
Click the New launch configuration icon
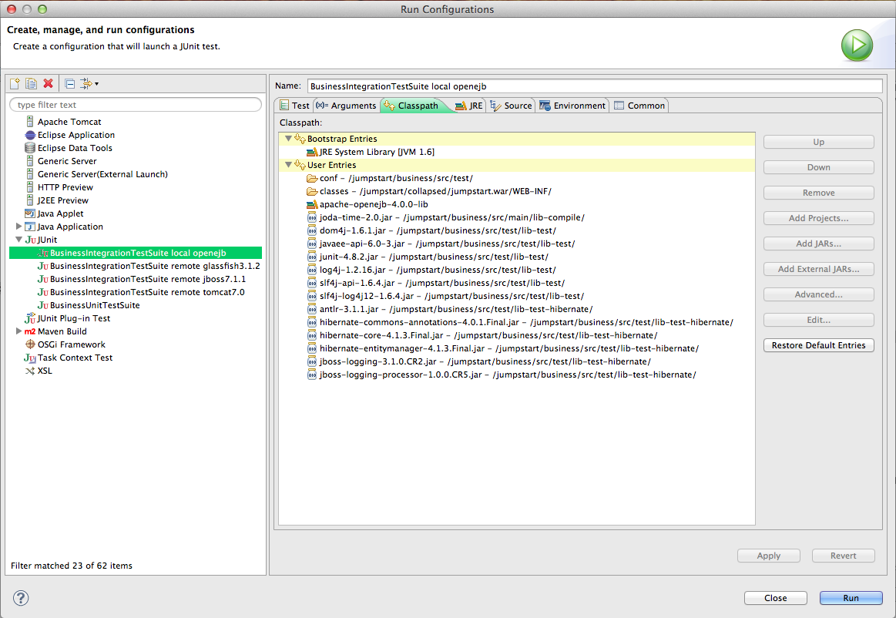[15, 83]
